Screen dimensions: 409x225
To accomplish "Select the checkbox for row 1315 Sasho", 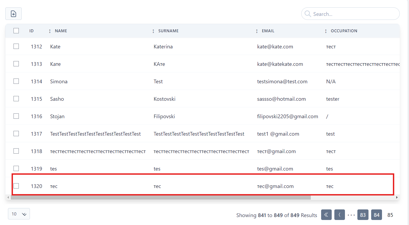I will [16, 99].
